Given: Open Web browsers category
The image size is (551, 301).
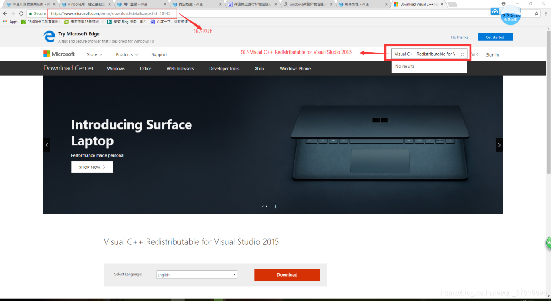Looking at the screenshot, I should coord(180,68).
